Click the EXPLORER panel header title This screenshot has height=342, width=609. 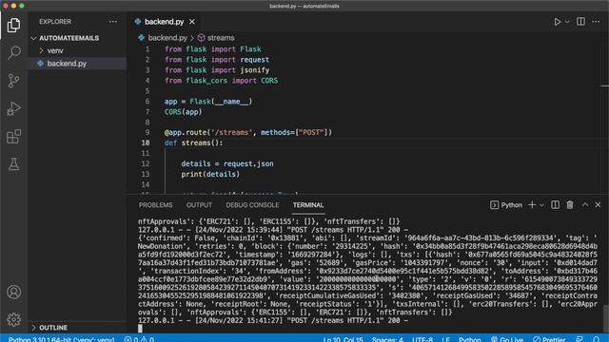[x=55, y=22]
